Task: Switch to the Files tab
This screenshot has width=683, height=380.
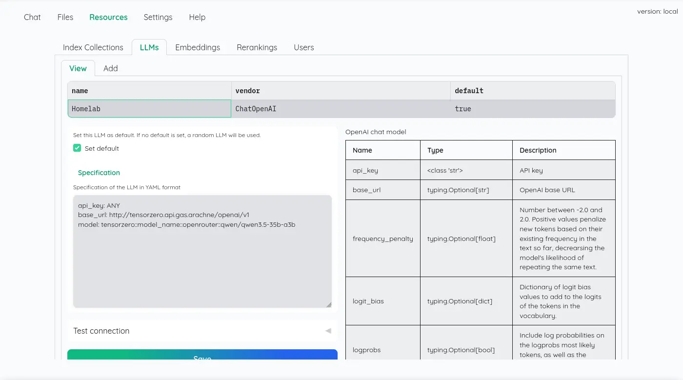Action: click(x=65, y=17)
